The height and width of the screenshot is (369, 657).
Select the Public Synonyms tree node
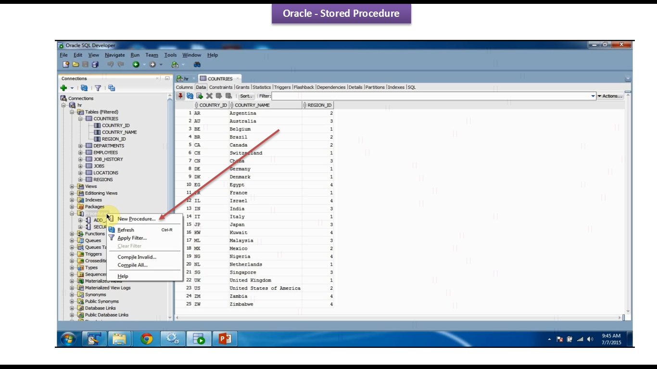(101, 301)
